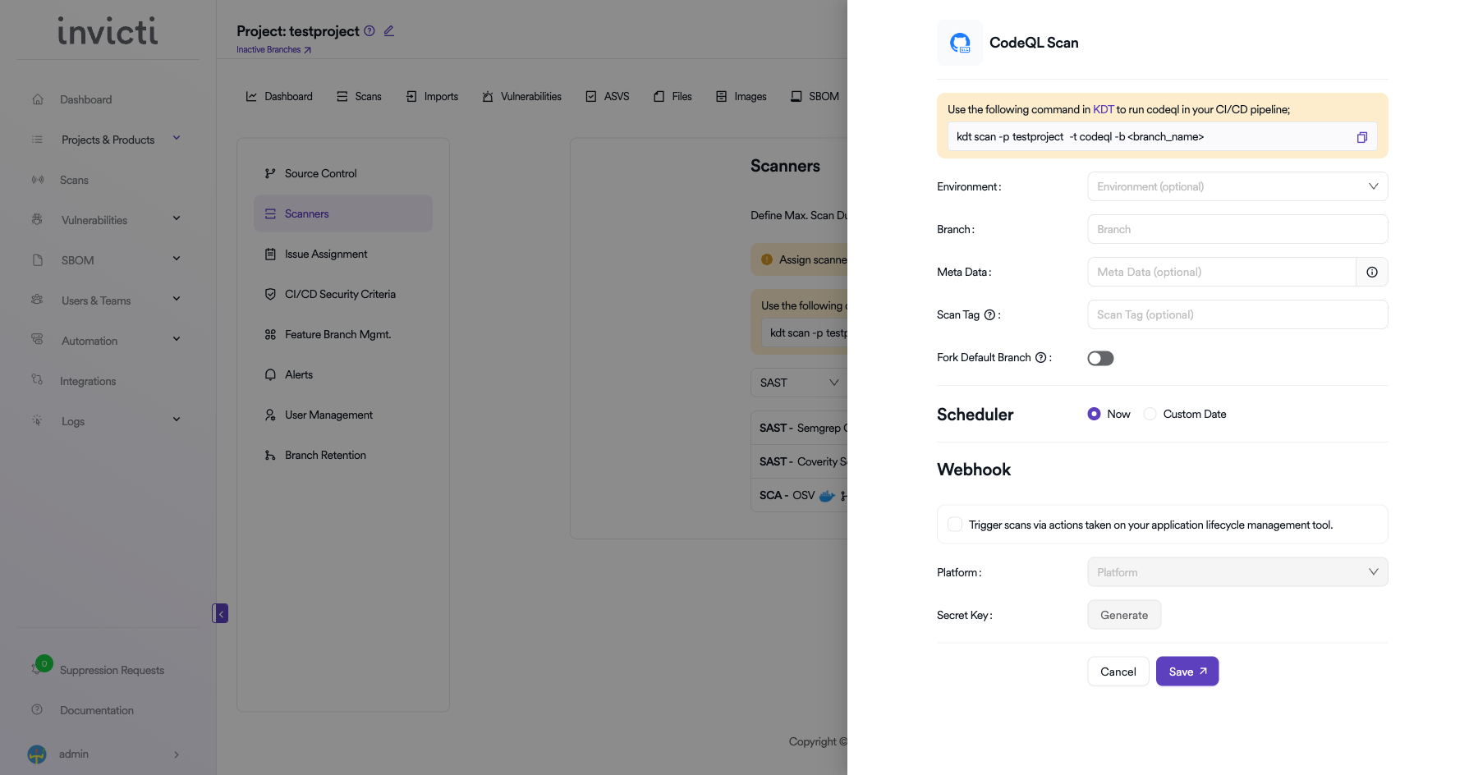The height and width of the screenshot is (775, 1478).
Task: Enable the Fork Default Branch toggle
Action: point(1100,358)
